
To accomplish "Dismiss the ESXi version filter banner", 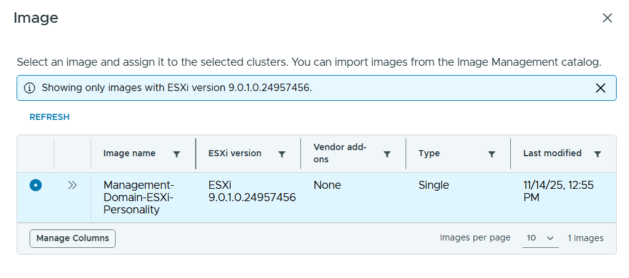I will coord(601,88).
